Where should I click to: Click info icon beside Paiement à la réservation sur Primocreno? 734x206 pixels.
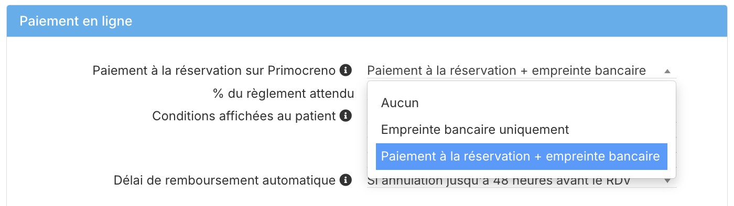coord(345,70)
